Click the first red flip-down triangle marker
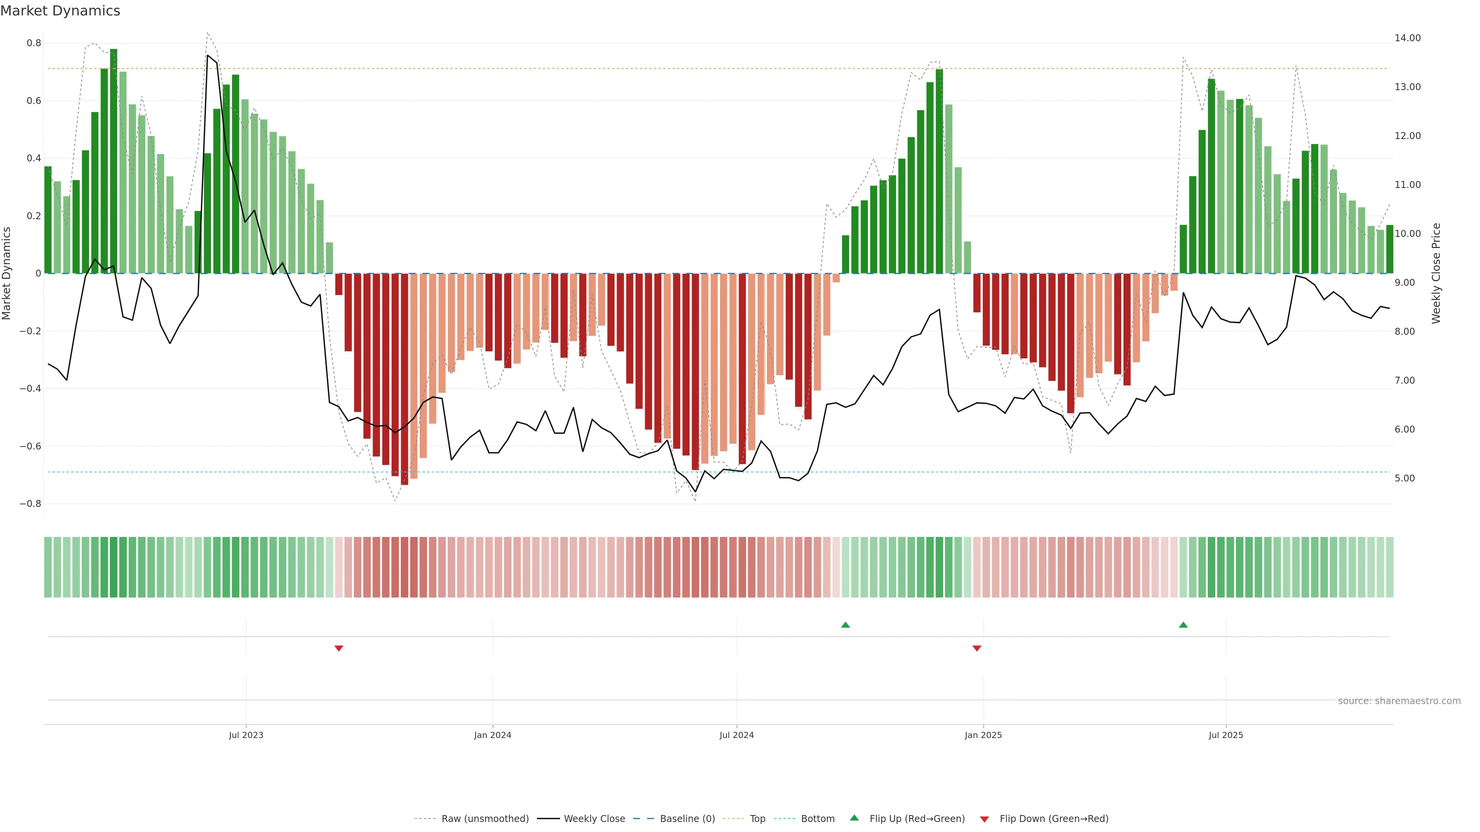Image resolution: width=1480 pixels, height=832 pixels. (338, 648)
